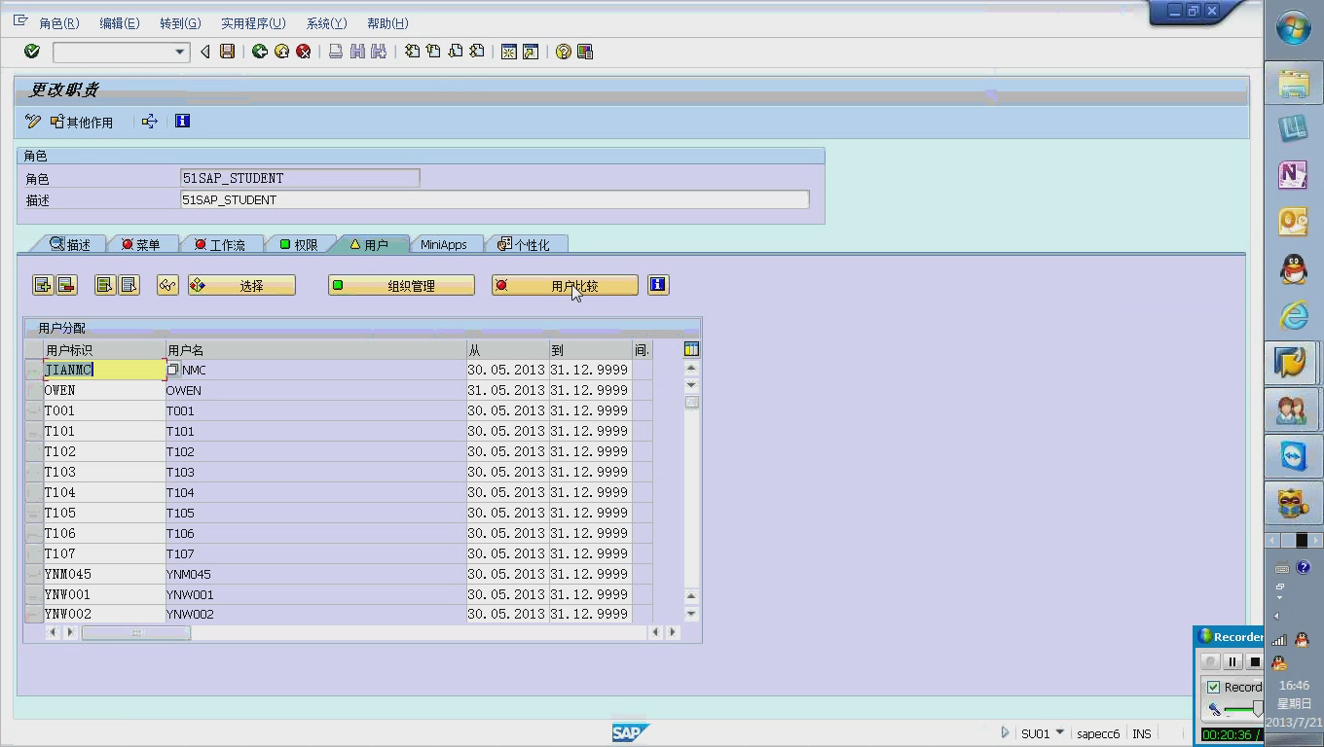Click the Save floppy disk icon

(227, 52)
